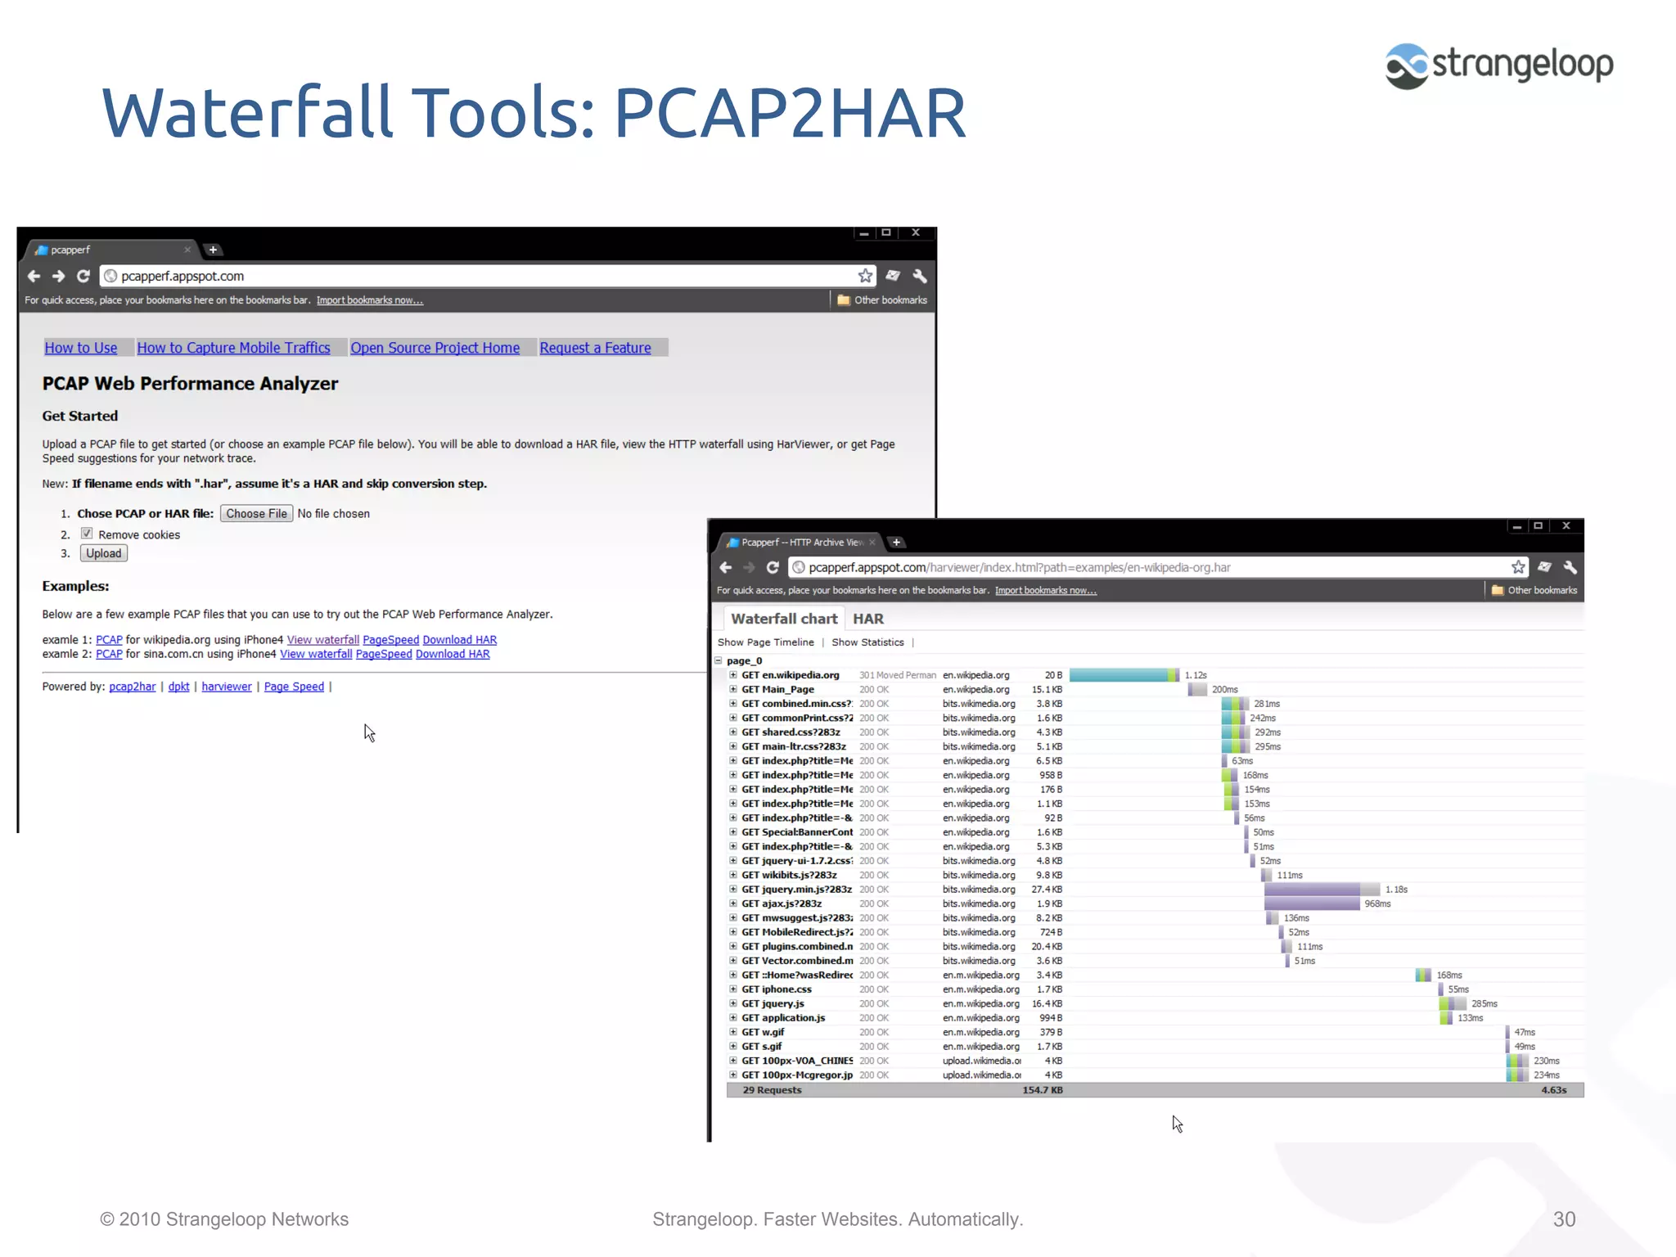
Task: Click Download HAR for sina.com.cn example
Action: coord(453,654)
